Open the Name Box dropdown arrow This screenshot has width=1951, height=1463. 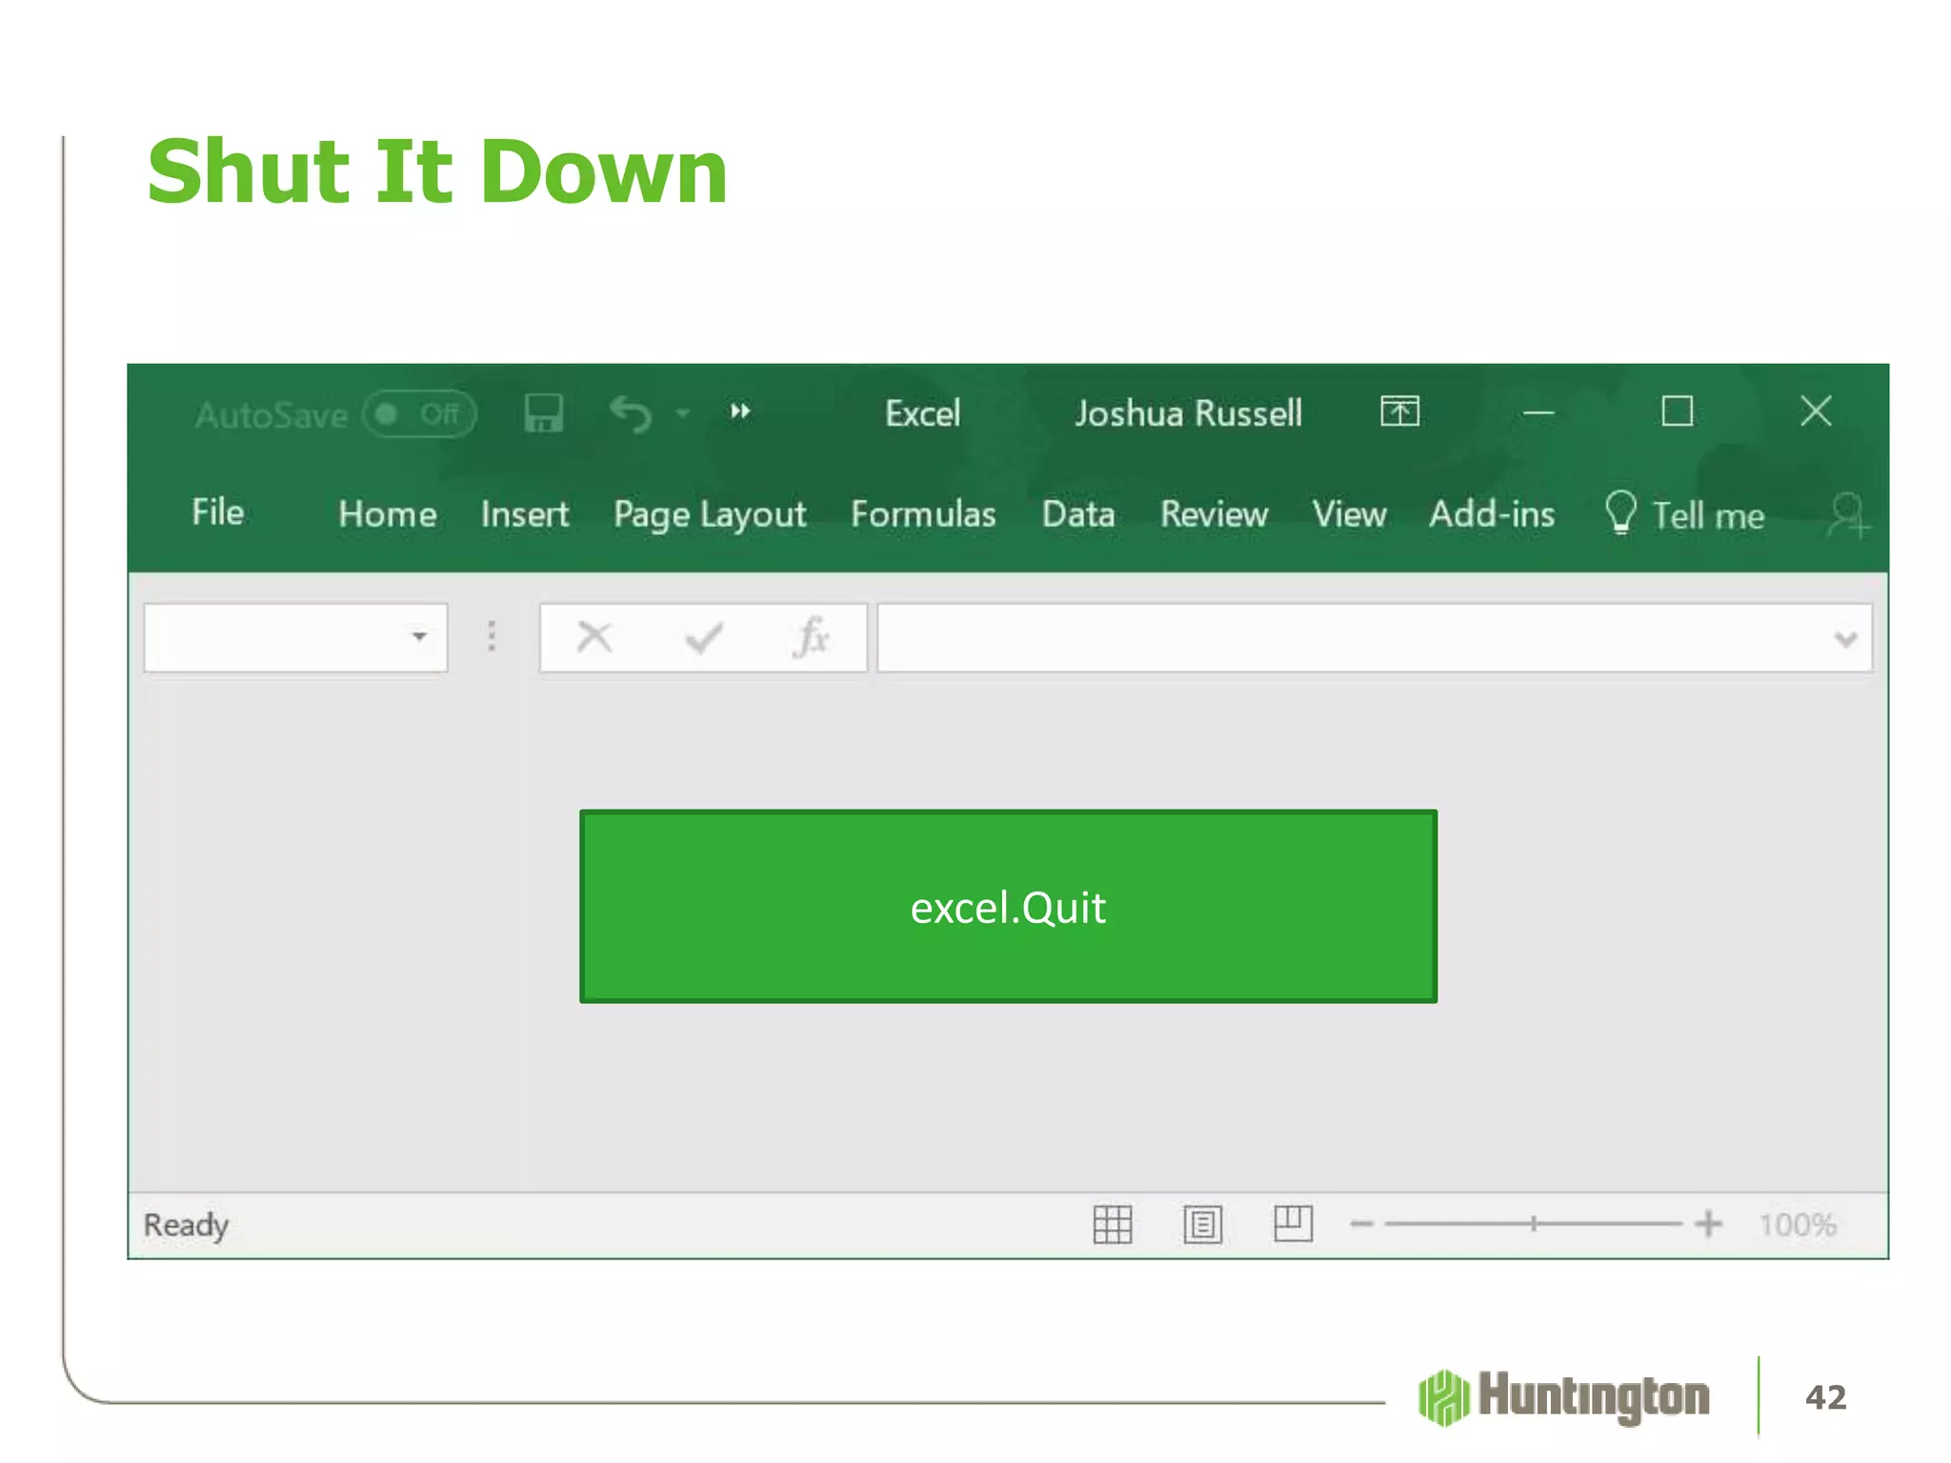(419, 636)
